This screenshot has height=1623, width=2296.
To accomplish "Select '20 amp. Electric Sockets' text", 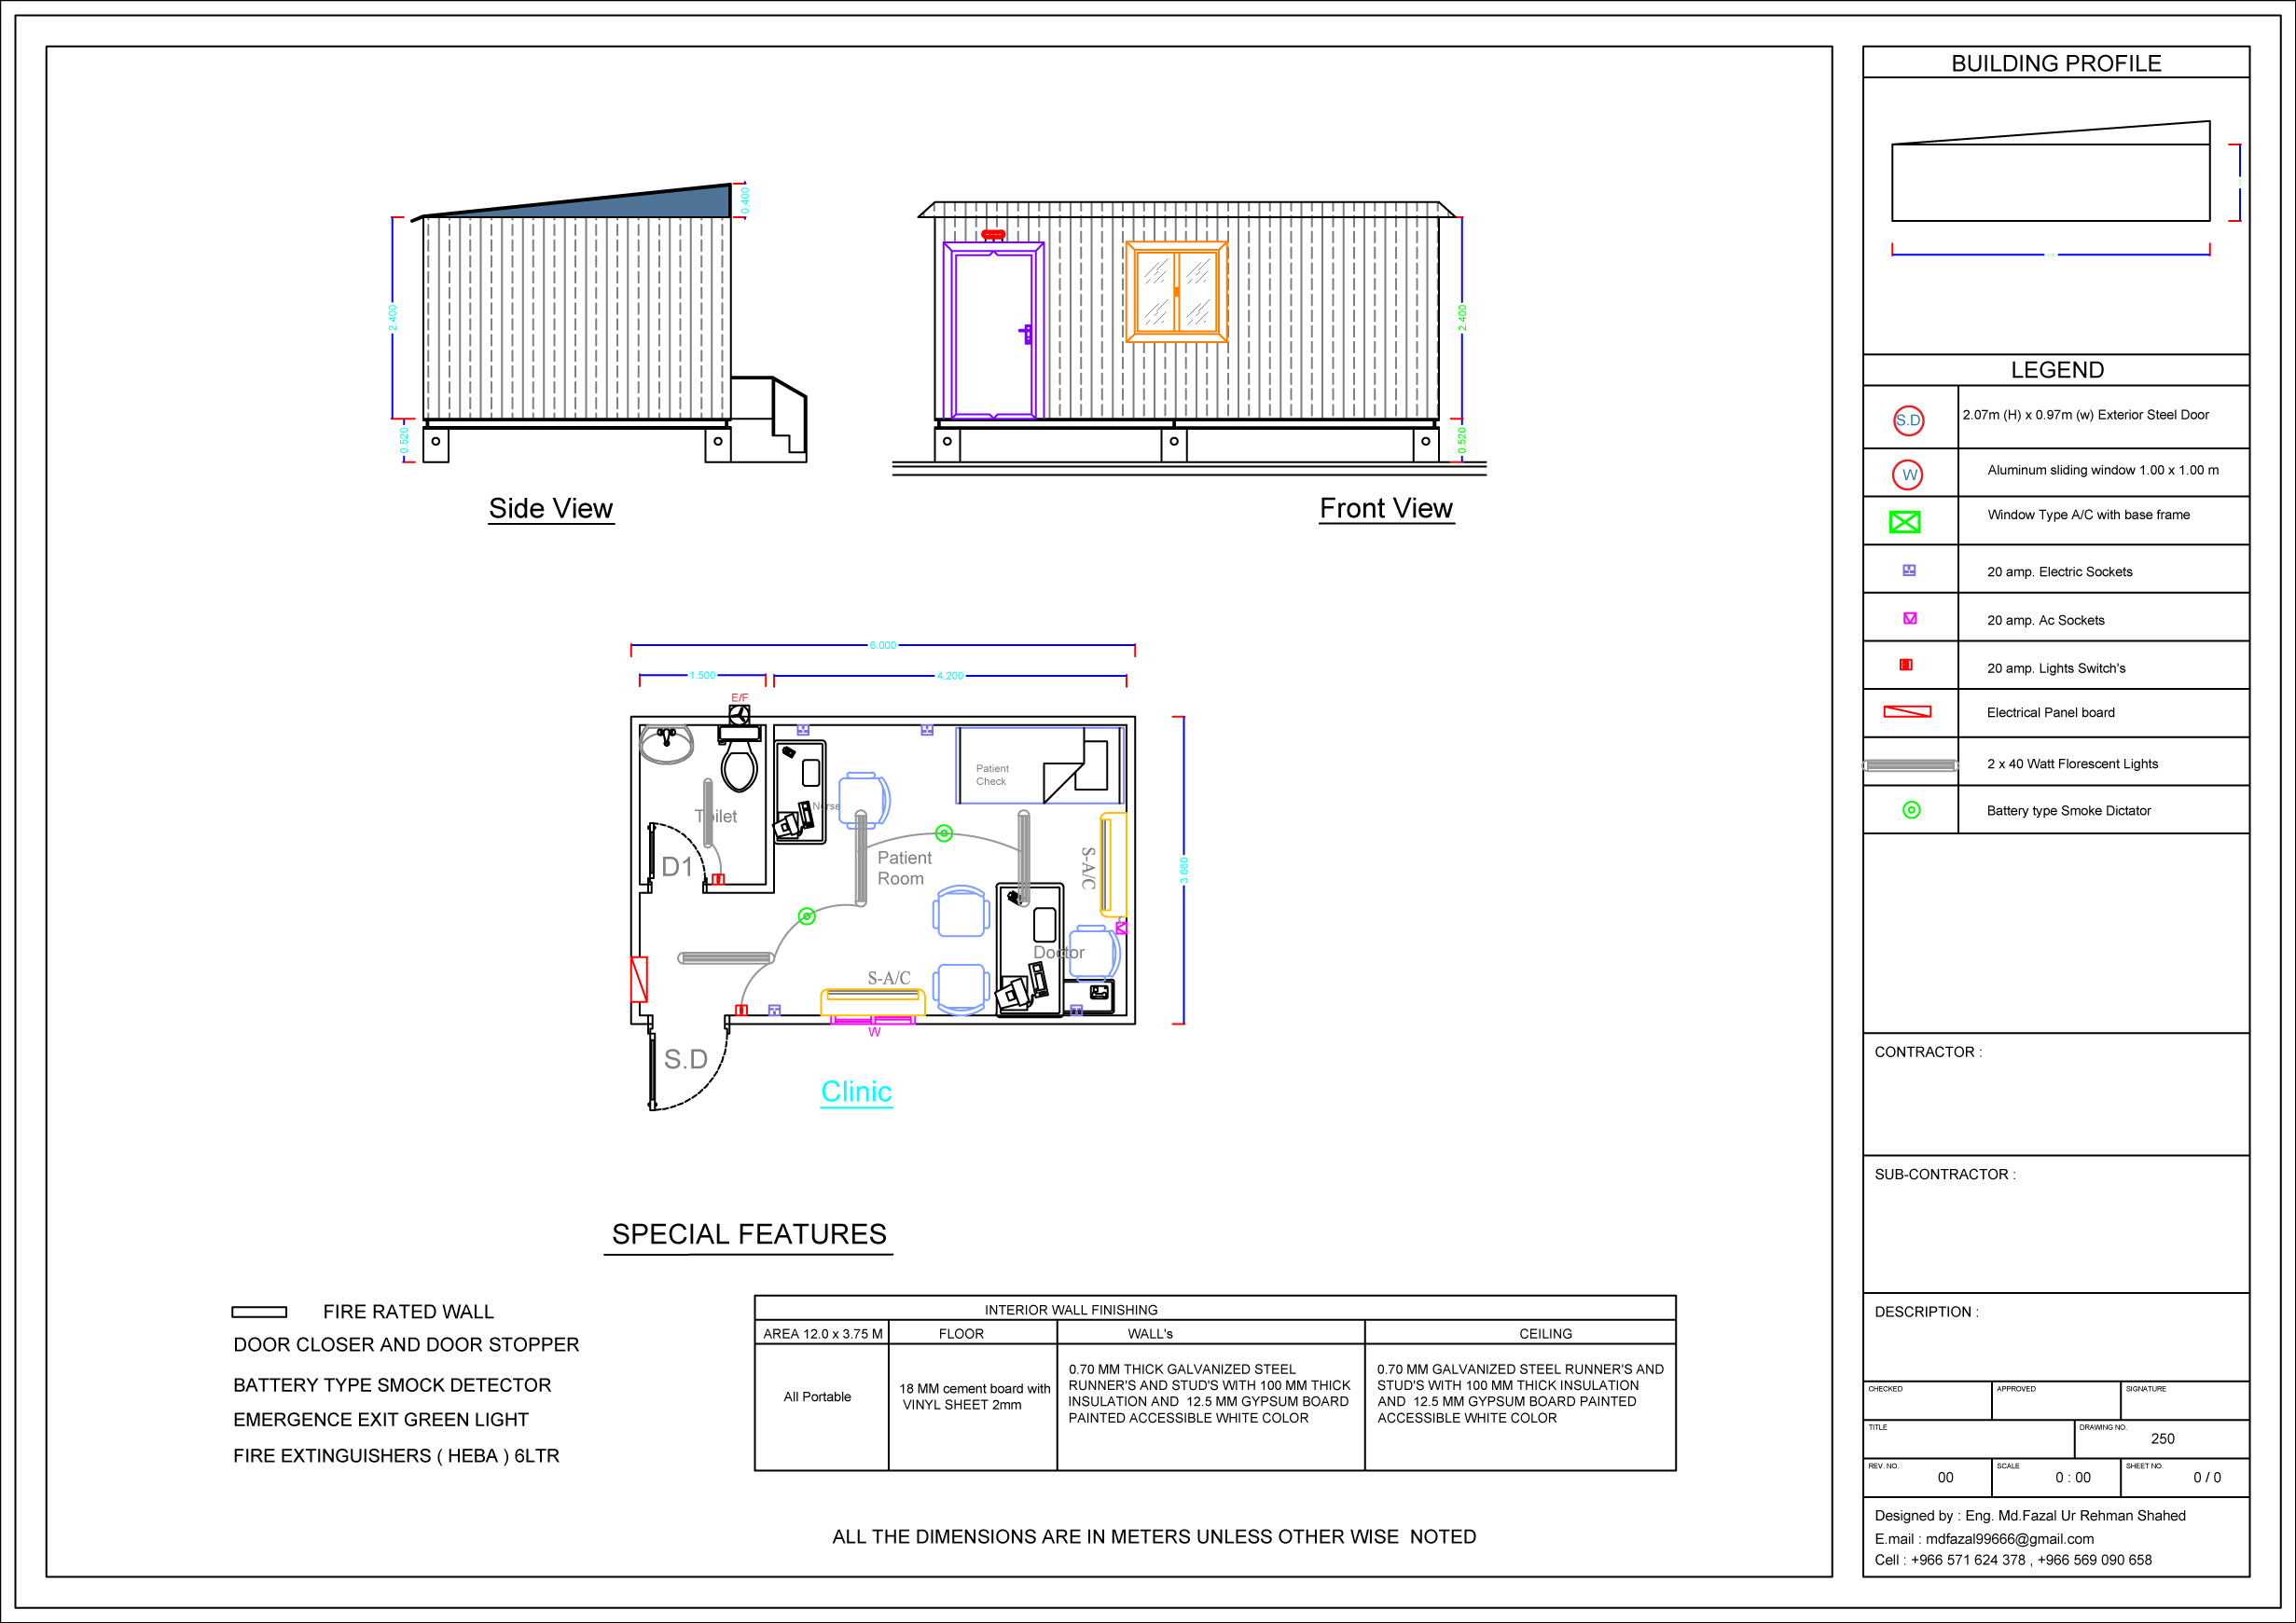I will click(x=2059, y=571).
